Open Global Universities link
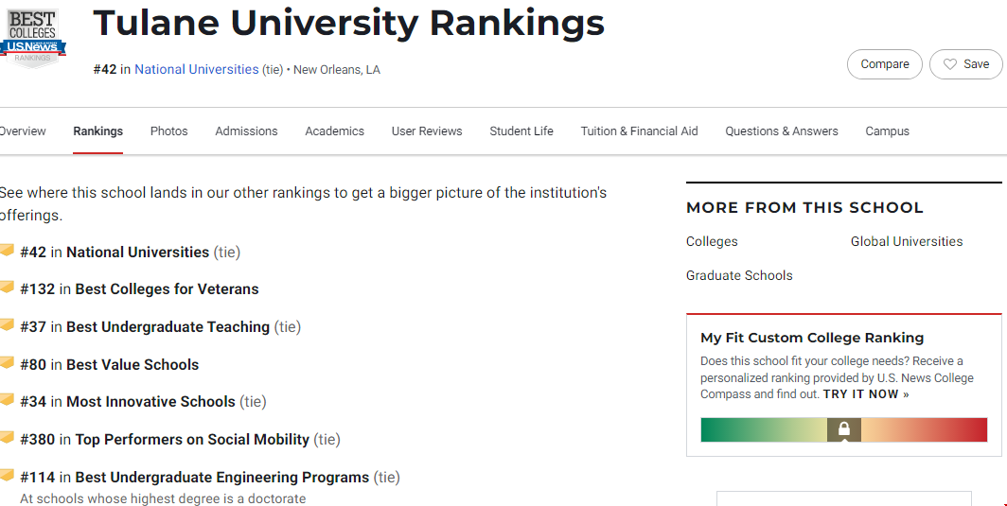Viewport: 1007px width, 506px height. click(907, 241)
